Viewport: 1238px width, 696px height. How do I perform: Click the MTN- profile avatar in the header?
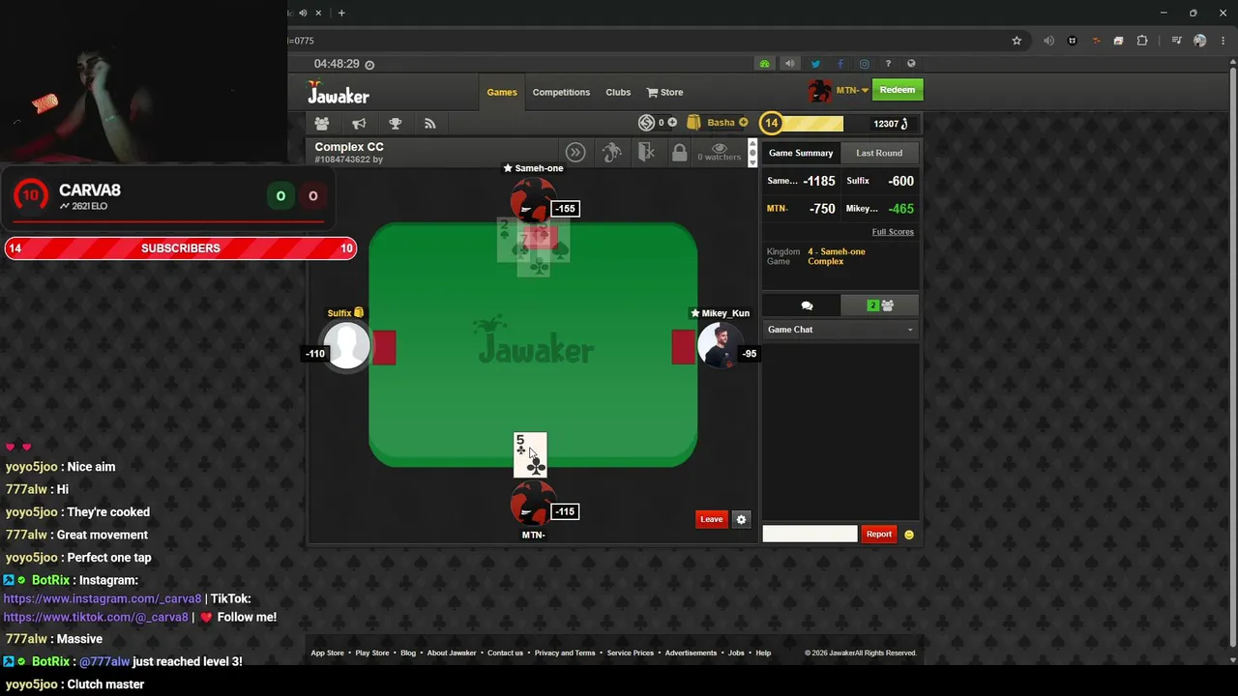tap(819, 90)
